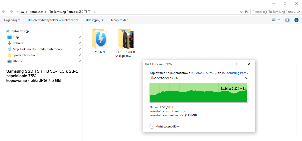Open the Organizuj menu
The width and height of the screenshot is (302, 141).
(x=12, y=20)
